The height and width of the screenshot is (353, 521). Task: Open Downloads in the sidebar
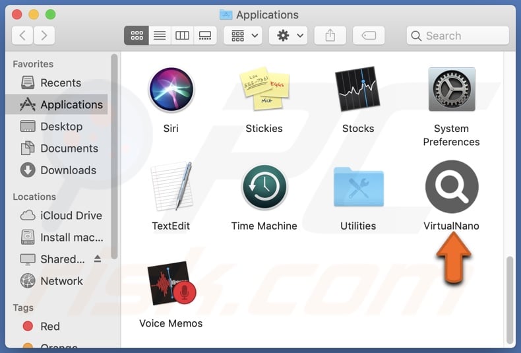[57, 170]
